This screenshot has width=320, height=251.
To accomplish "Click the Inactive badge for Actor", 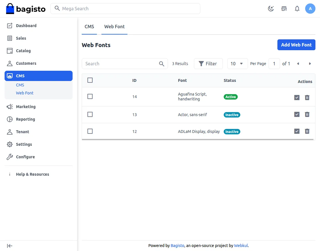I will pos(232,115).
